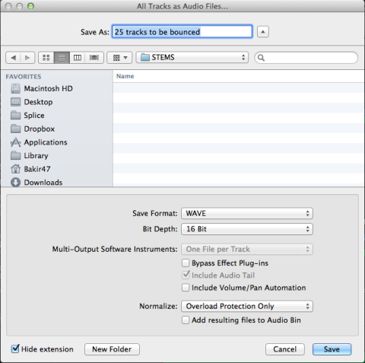Enable Bypass Effect Plug-ins checkbox

(186, 263)
